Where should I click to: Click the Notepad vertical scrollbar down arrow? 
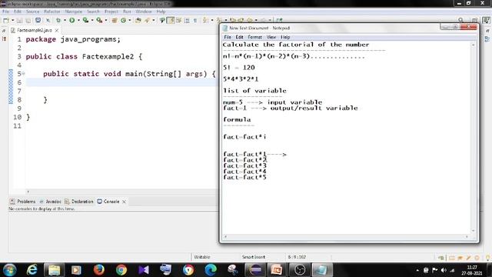click(474, 231)
